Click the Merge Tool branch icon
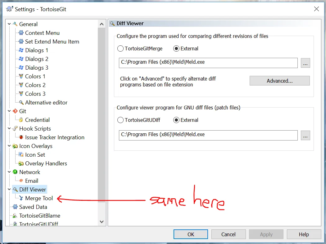Viewport: 326px width, 244px height. click(x=21, y=198)
